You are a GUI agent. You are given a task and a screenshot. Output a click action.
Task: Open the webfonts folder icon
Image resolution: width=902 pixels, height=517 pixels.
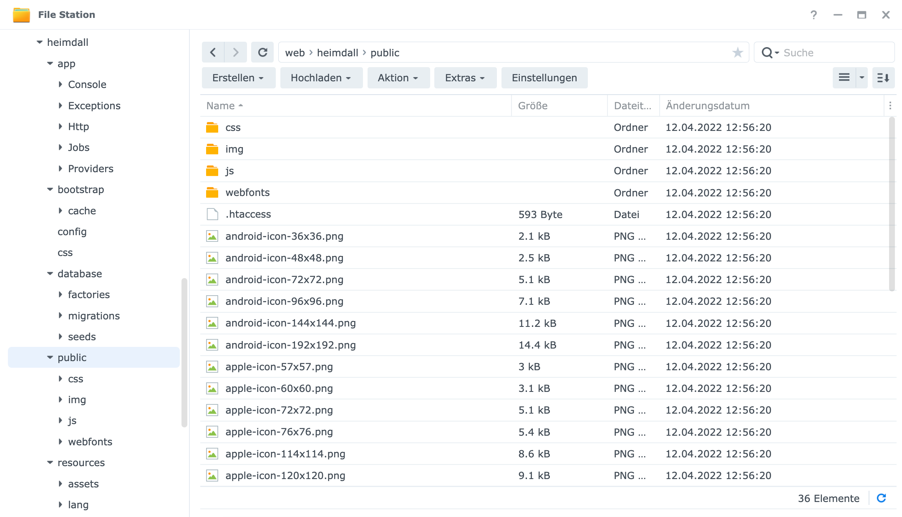(x=212, y=192)
